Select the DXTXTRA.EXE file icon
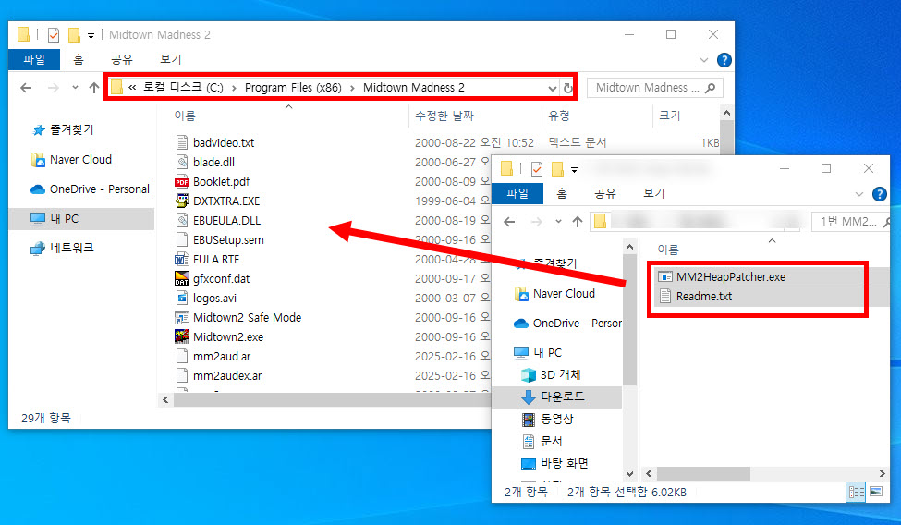901x525 pixels. [181, 201]
